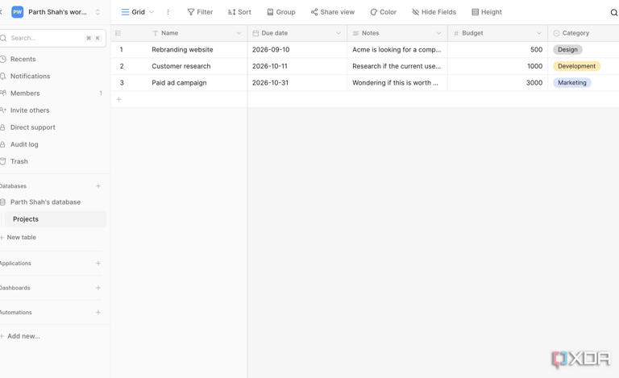
Task: Open the Sort options
Action: 239,12
